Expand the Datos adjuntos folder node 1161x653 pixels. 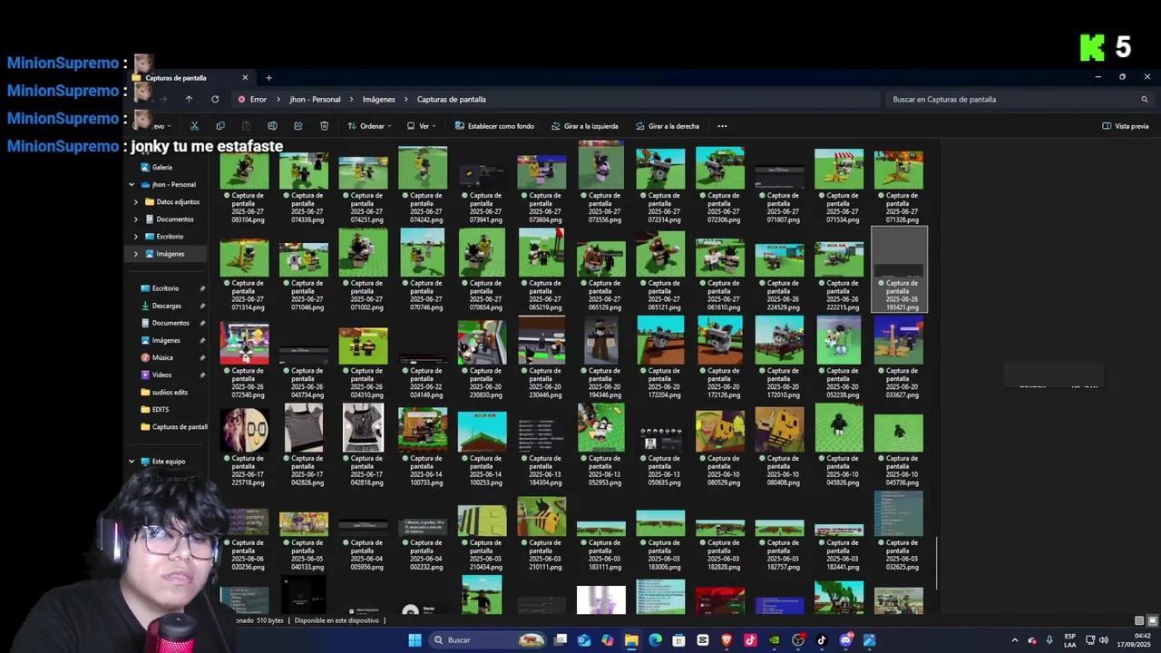point(136,202)
